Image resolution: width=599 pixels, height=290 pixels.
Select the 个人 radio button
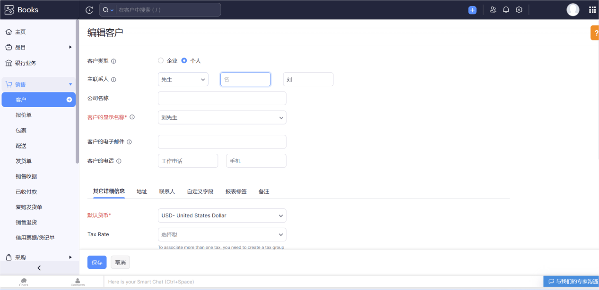(x=184, y=60)
